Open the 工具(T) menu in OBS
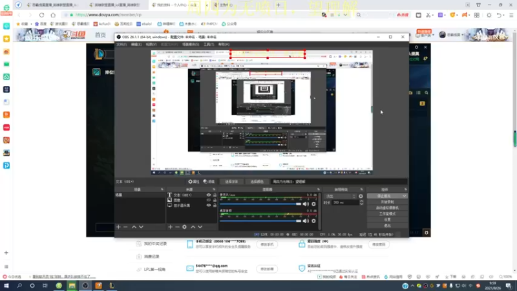 coord(209,44)
